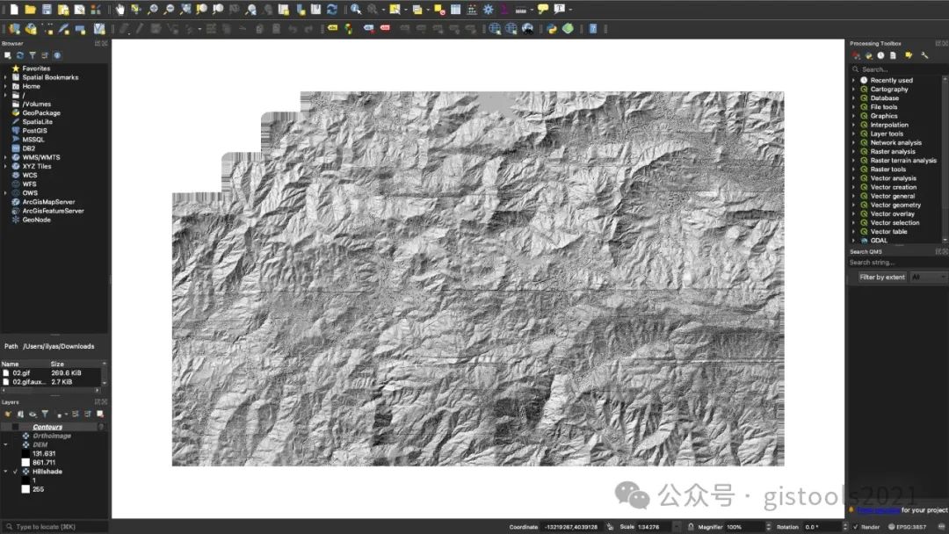This screenshot has width=949, height=534.
Task: Select ArcGisMapServer in Browser
Action: [x=48, y=202]
